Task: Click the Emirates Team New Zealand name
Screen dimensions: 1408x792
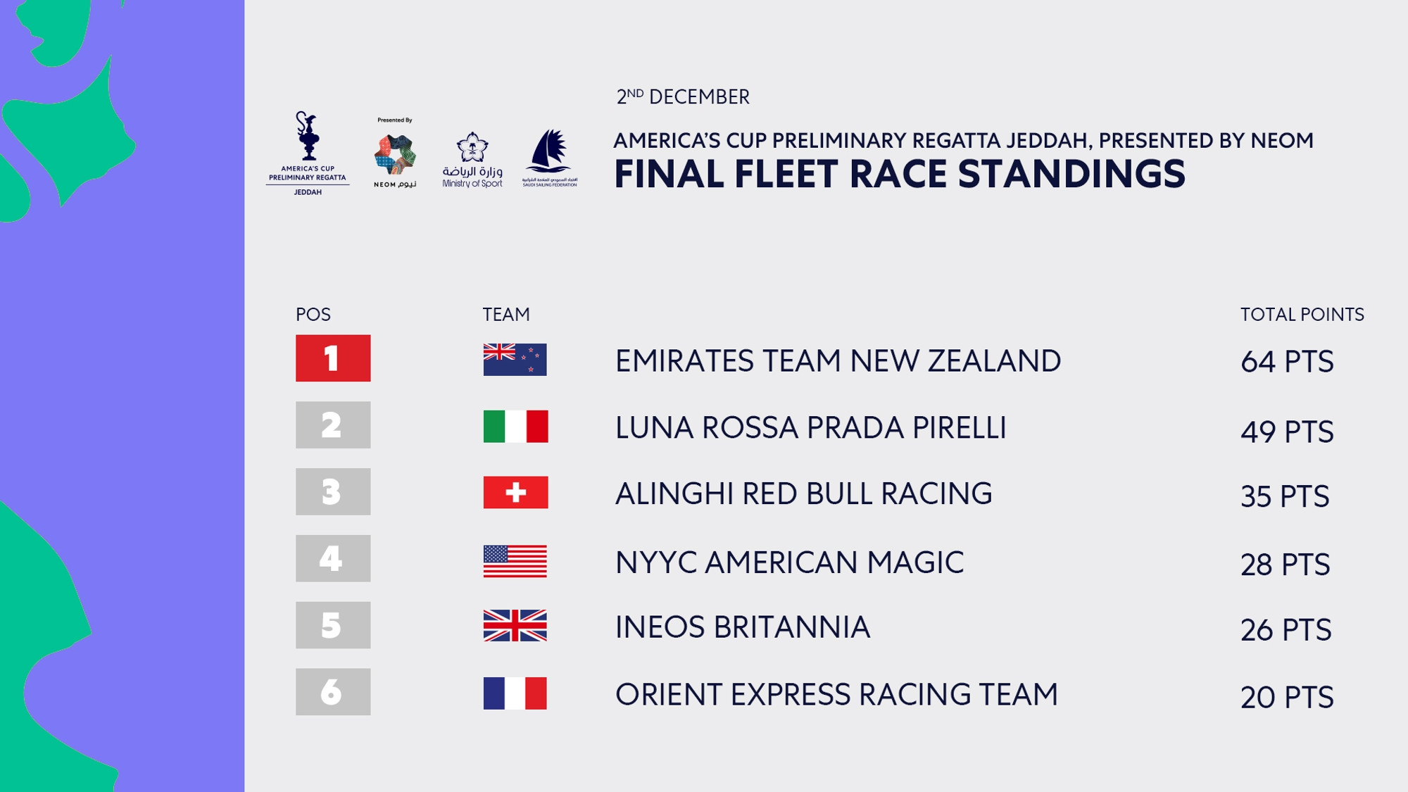Action: 838,361
